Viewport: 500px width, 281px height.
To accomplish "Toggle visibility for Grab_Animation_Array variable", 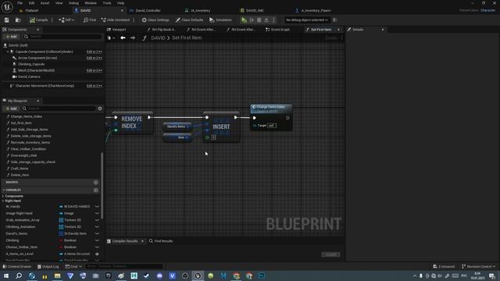I will pyautogui.click(x=97, y=220).
